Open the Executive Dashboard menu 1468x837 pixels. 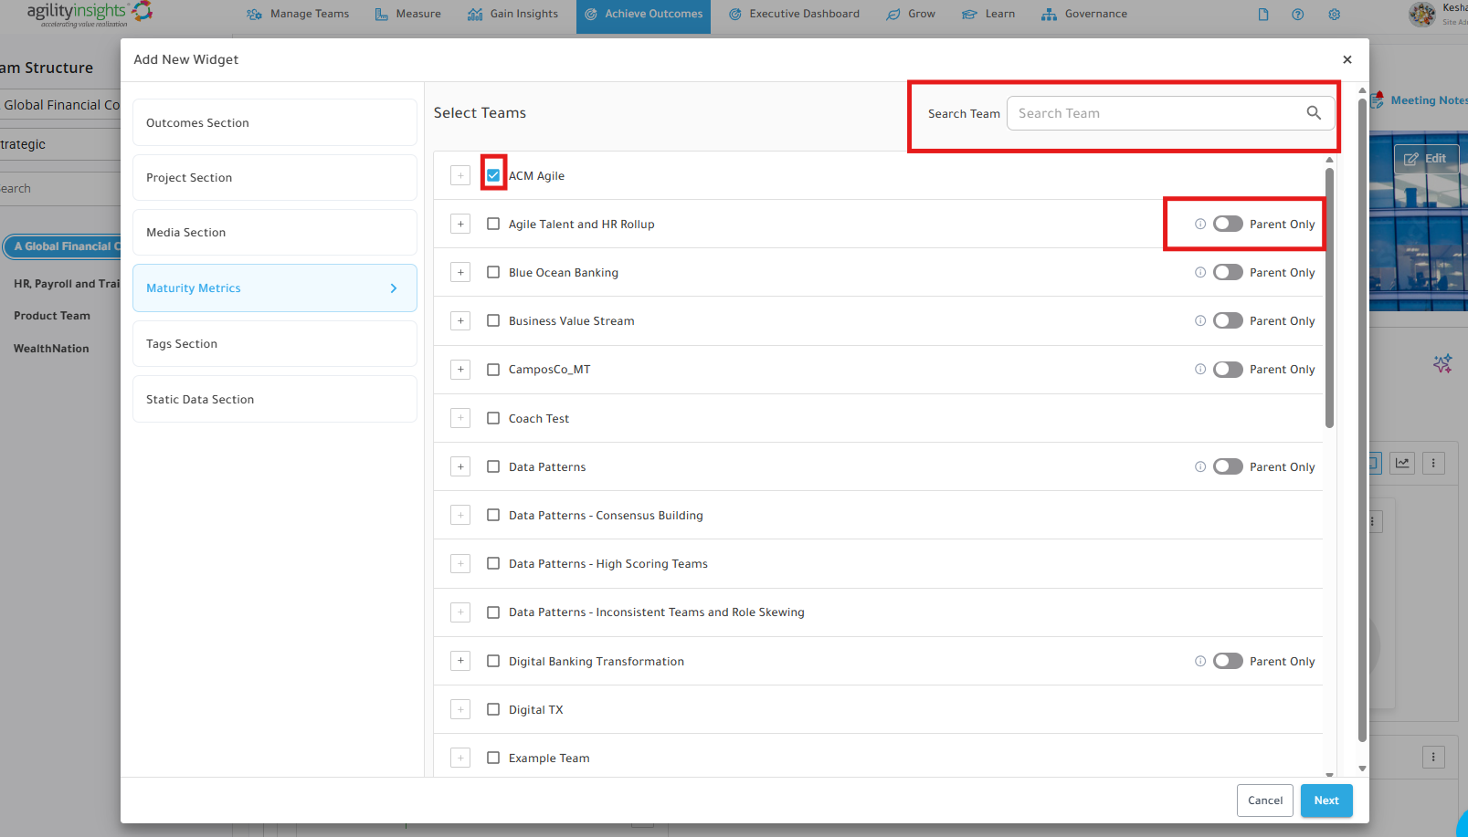794,14
